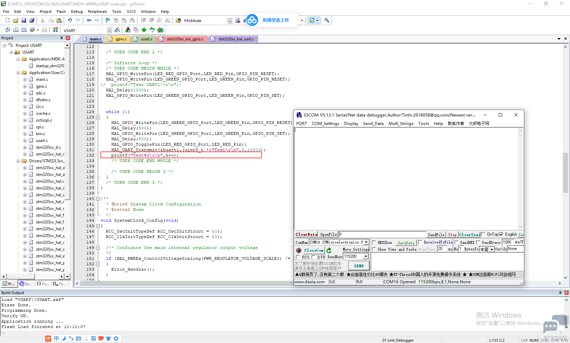Expand the main.c tree node
This screenshot has width=570, height=343.
coord(25,79)
